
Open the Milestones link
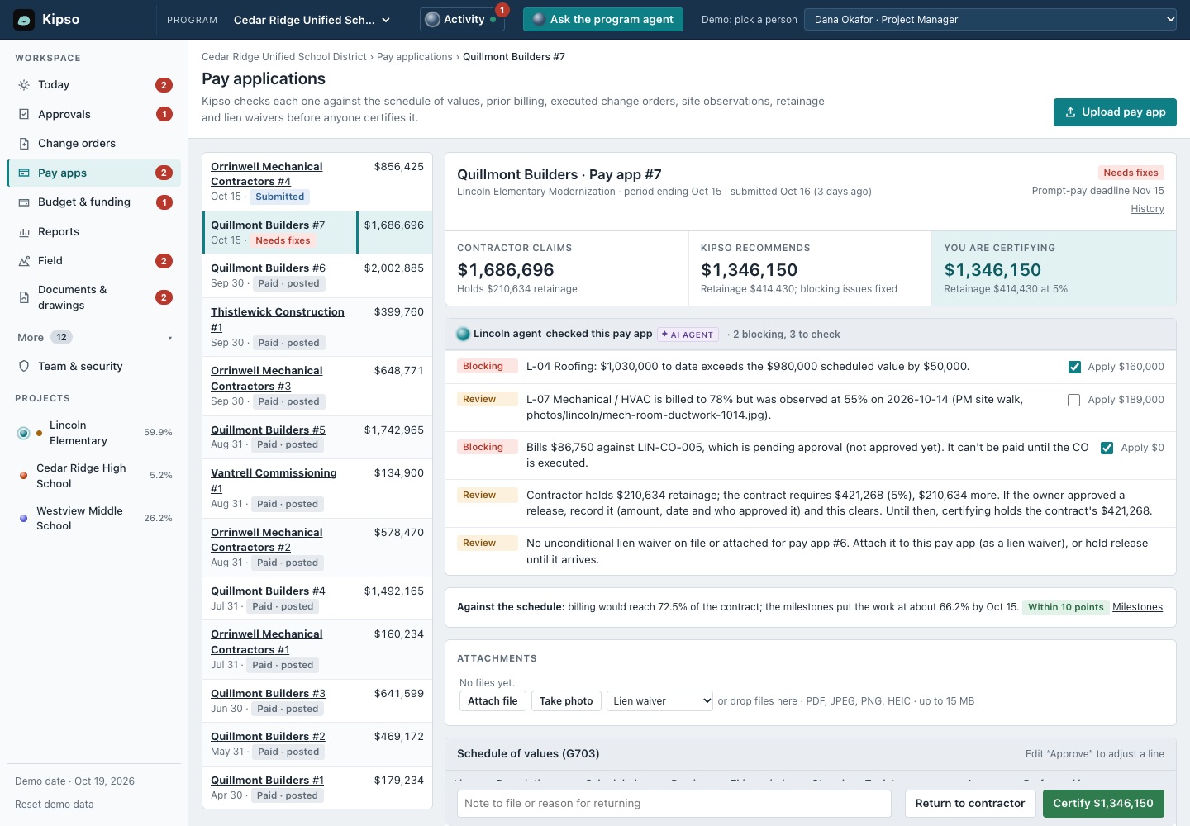pos(1137,607)
